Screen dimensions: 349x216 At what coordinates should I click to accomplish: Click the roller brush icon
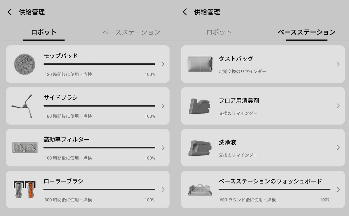(25, 189)
